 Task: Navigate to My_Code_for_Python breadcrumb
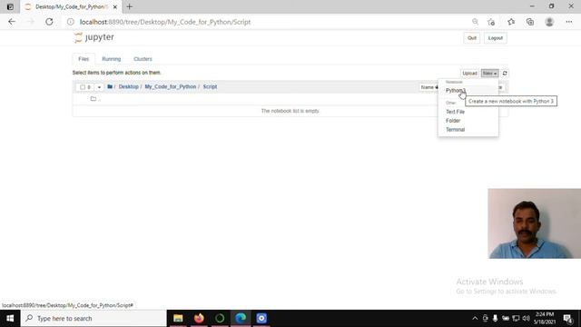(x=171, y=87)
